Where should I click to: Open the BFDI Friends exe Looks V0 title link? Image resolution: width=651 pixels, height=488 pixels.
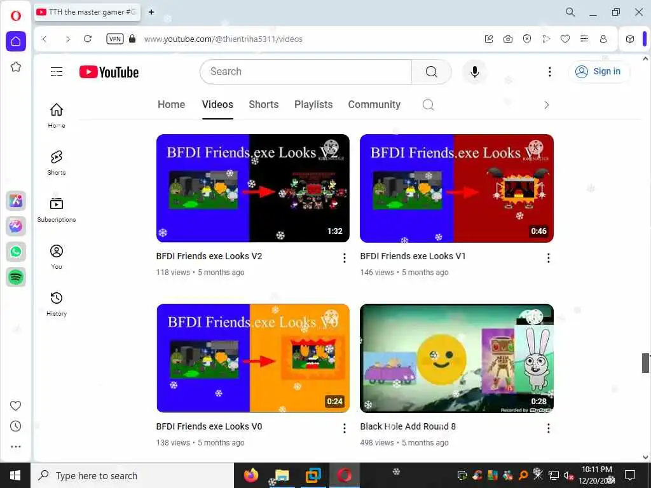pyautogui.click(x=209, y=426)
